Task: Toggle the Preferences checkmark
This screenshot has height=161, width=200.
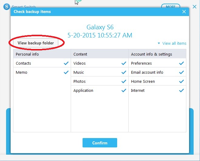Action: pyautogui.click(x=181, y=63)
